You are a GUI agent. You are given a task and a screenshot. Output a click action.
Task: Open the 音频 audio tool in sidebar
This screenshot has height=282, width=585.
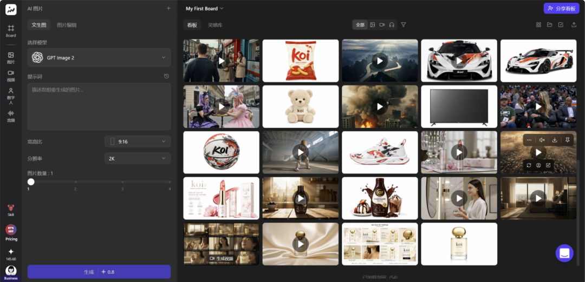(11, 116)
